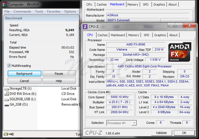
Task: Switch to About tab in front CPU-Z
Action: click(x=173, y=35)
